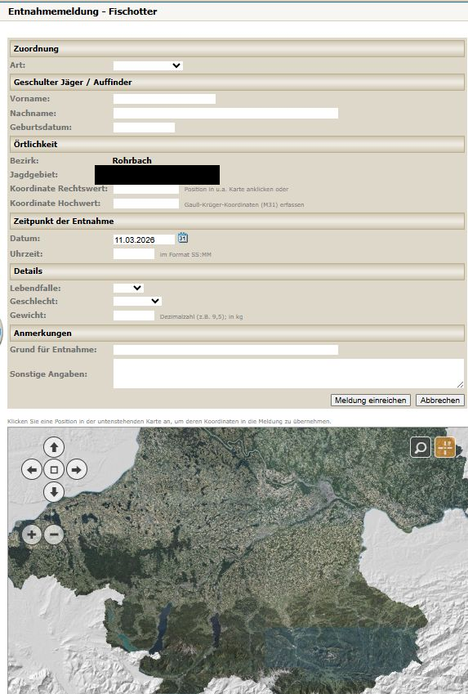Pan the map right with arrow icon
Screen dimensions: 468x694
77,469
